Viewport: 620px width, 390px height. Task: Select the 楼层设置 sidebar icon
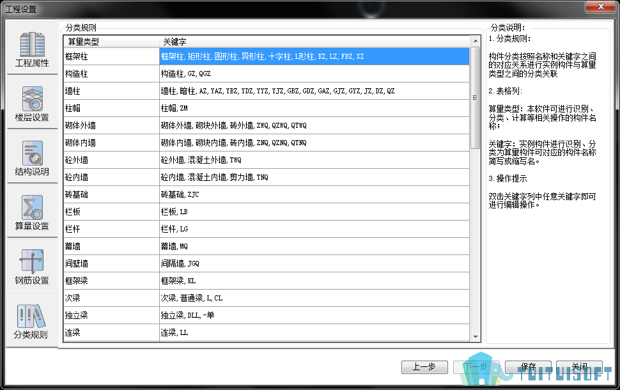tap(32, 104)
